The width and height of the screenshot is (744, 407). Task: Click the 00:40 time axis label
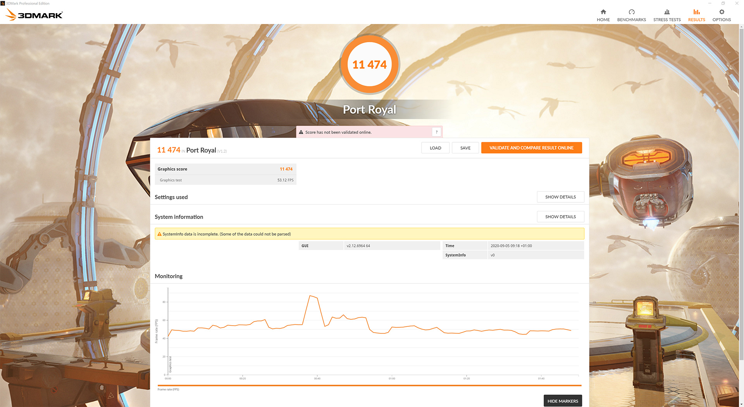[x=317, y=378]
